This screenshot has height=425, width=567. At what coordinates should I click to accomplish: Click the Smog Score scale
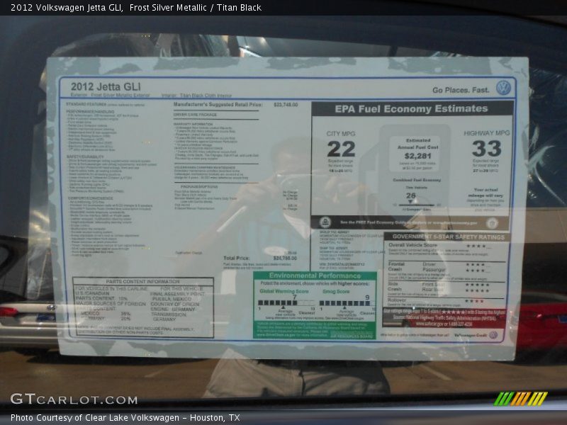point(347,303)
